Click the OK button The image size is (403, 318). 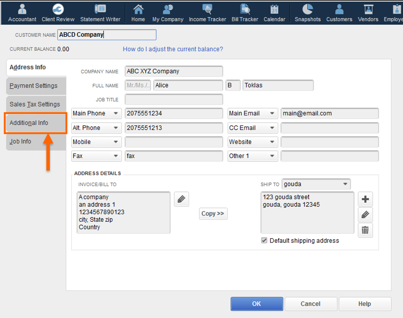pyautogui.click(x=257, y=304)
